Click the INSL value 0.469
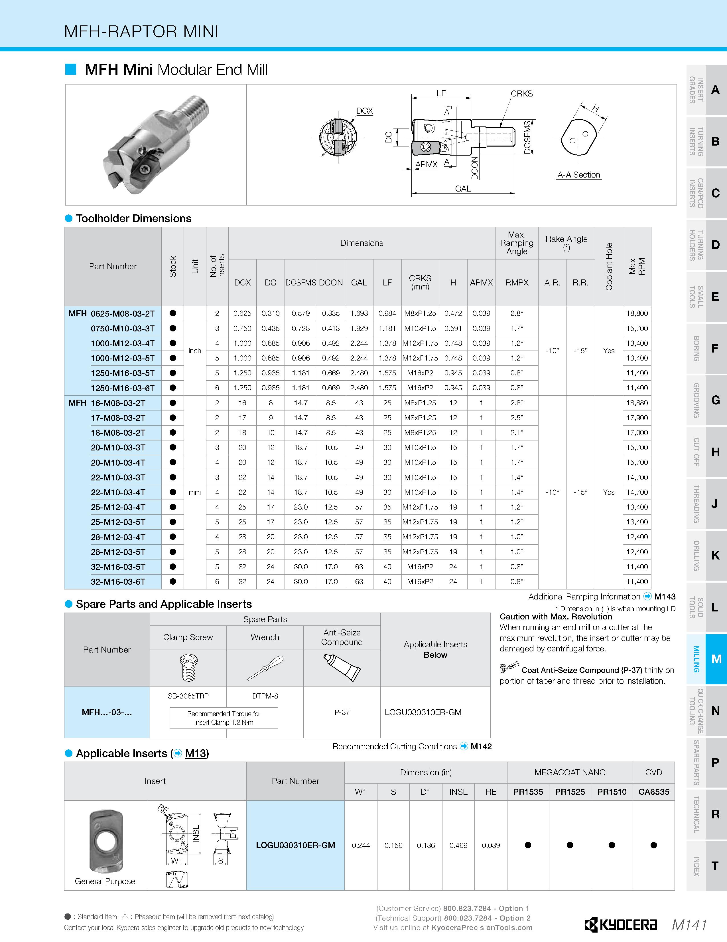 pyautogui.click(x=458, y=846)
